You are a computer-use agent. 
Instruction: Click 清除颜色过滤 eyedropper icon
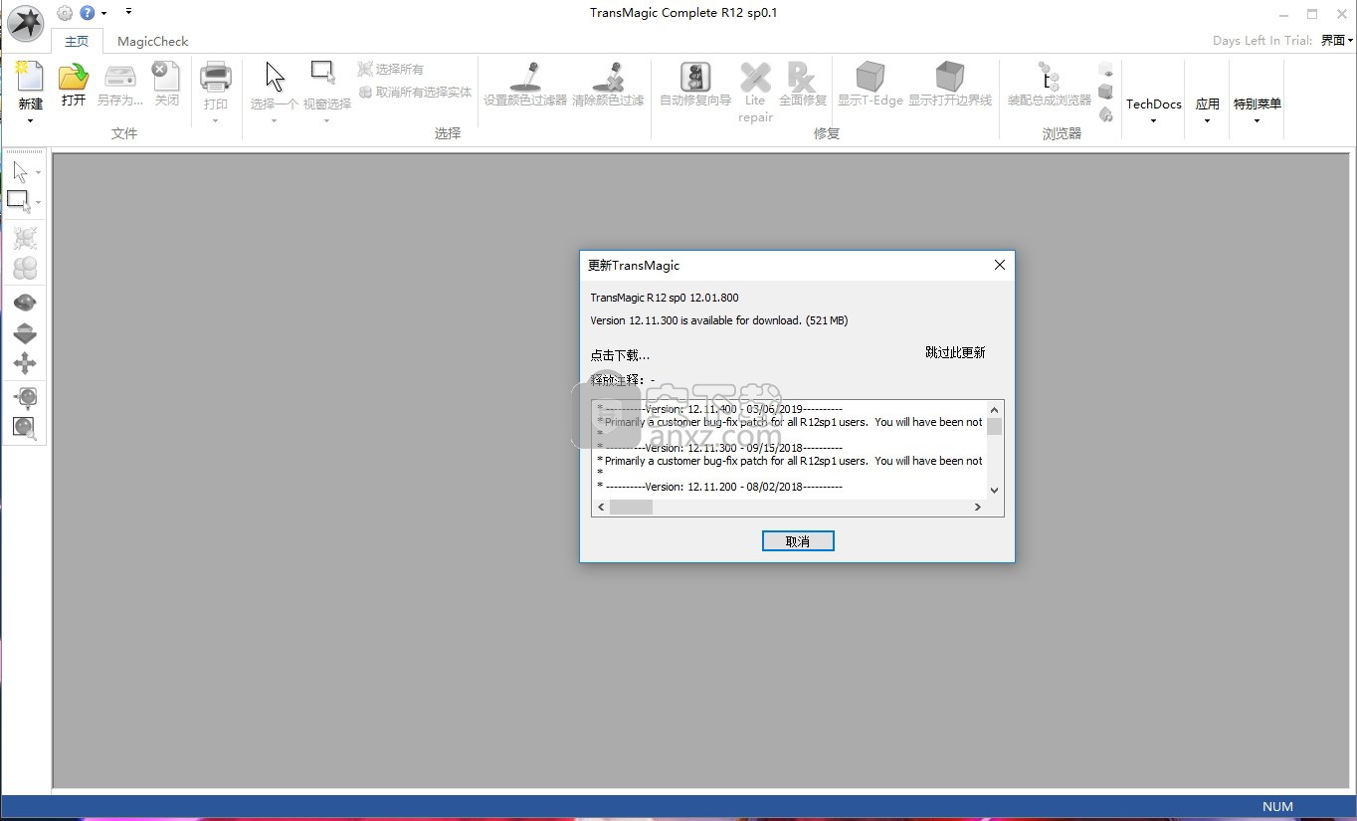coord(608,78)
